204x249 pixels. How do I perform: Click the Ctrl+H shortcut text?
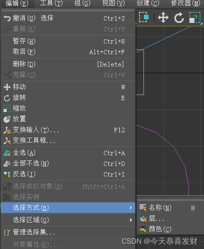click(114, 42)
